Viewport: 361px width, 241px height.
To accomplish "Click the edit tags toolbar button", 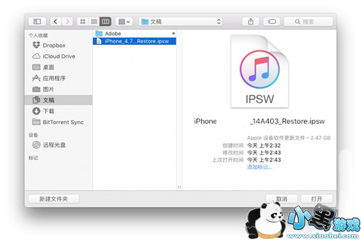I will [272, 22].
